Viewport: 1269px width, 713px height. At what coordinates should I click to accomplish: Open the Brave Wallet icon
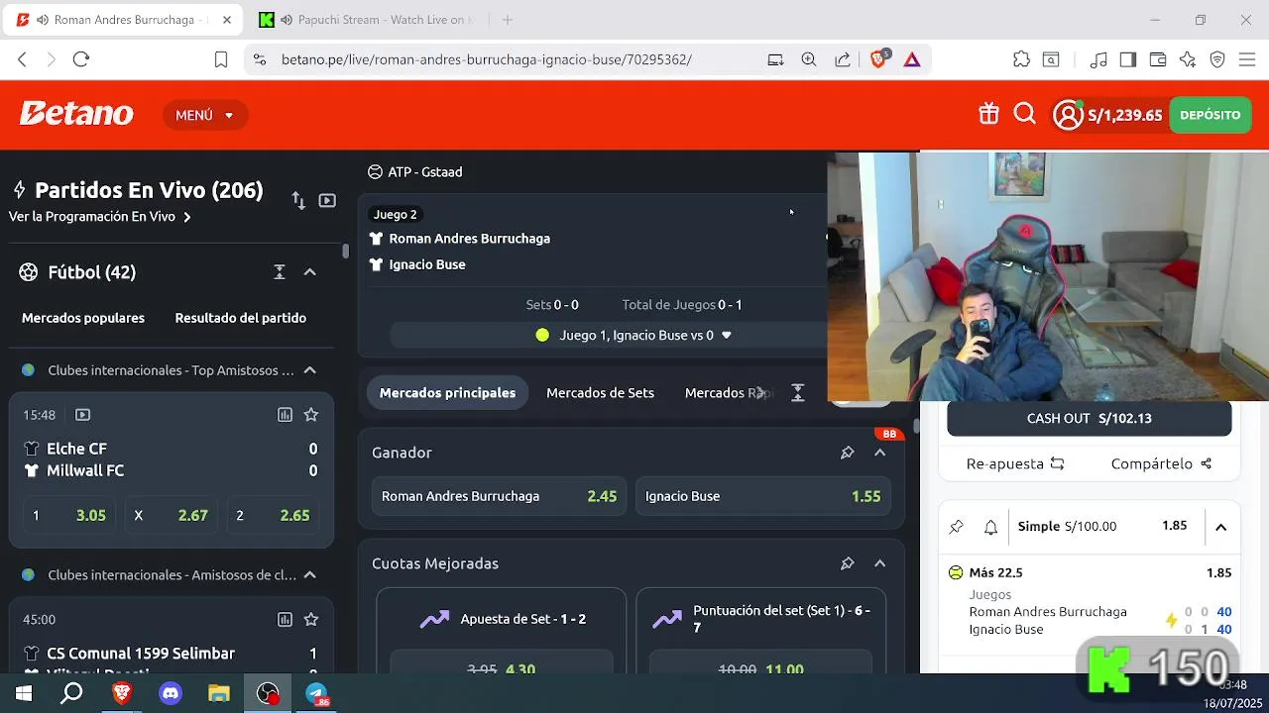point(1157,59)
